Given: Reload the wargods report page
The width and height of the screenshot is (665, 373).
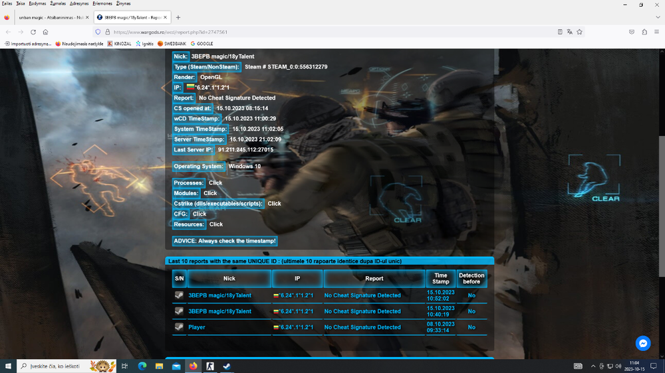Looking at the screenshot, I should tap(33, 32).
